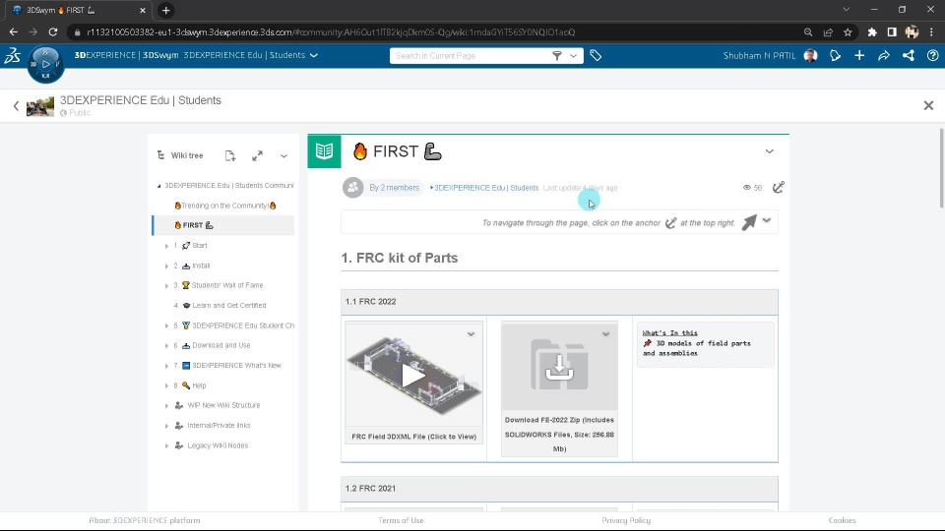Click the Dassault Systemes 3DS logo

coord(13,55)
